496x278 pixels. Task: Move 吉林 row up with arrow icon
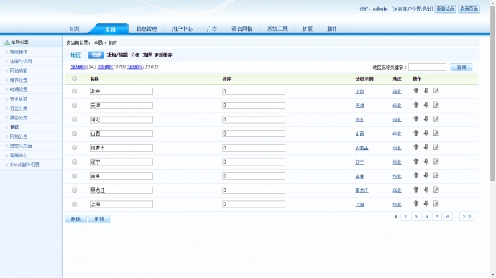[416, 175]
